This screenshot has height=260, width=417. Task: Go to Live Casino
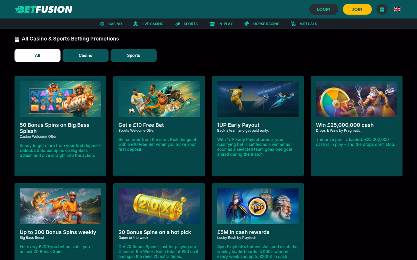click(x=152, y=24)
